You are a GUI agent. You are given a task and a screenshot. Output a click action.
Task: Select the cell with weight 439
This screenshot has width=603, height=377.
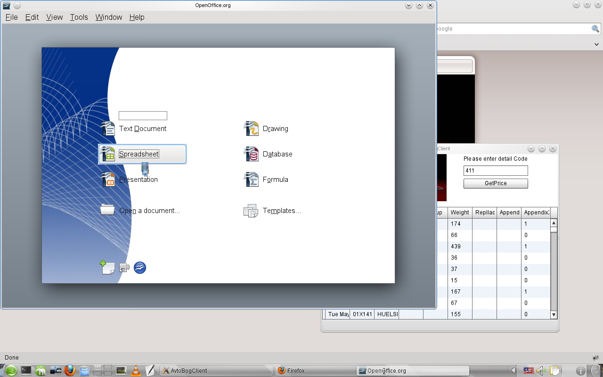tap(460, 246)
